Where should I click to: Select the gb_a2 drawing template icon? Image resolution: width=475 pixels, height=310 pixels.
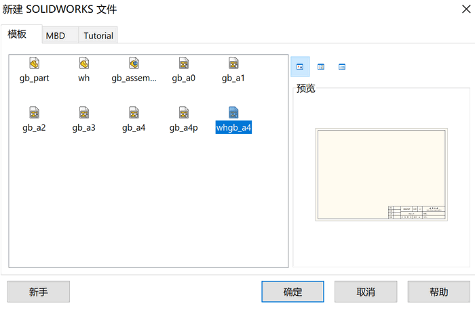[34, 113]
